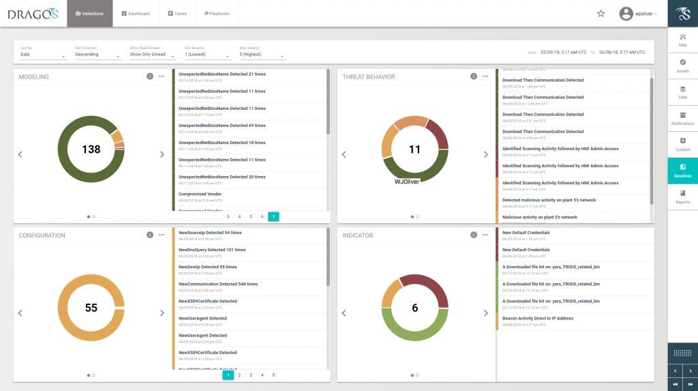Switch to the Playbooks tab
The height and width of the screenshot is (391, 698).
pos(217,14)
